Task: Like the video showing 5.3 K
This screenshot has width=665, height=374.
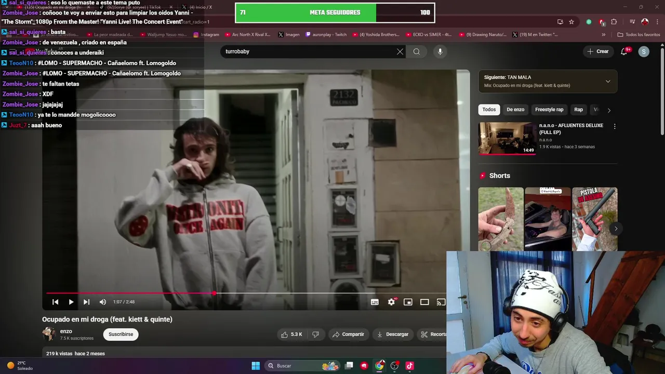Action: point(291,334)
